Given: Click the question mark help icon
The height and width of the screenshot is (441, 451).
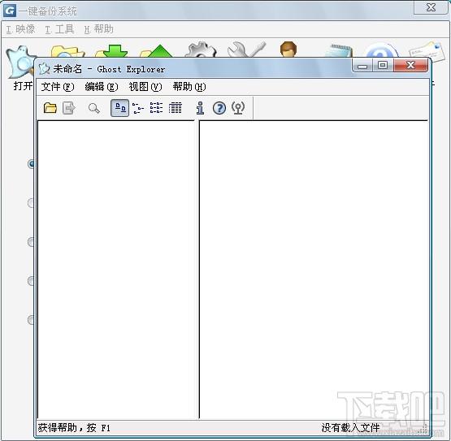Looking at the screenshot, I should pos(219,108).
